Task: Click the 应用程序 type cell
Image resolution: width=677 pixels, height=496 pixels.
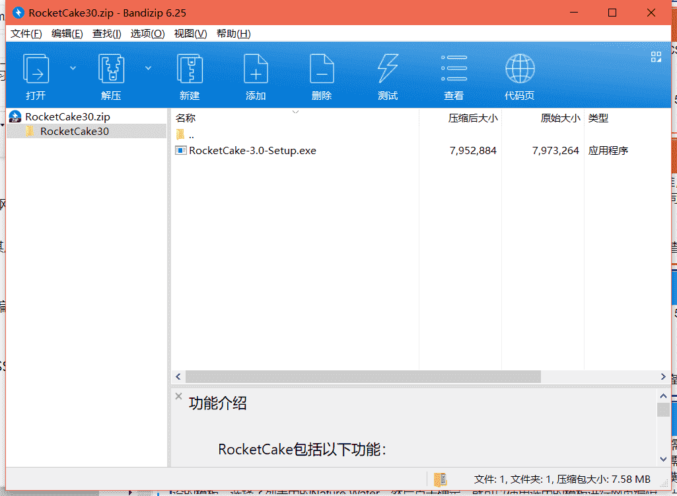Action: click(x=608, y=151)
